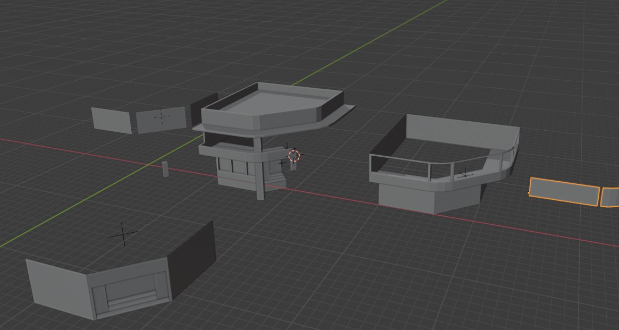
Task: Select the flat panel with dashed crosshair
Action: [161, 120]
